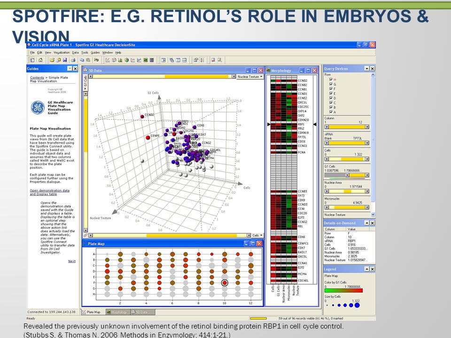Image resolution: width=451 pixels, height=338 pixels.
Task: Open the Help menu
Action: [118, 53]
